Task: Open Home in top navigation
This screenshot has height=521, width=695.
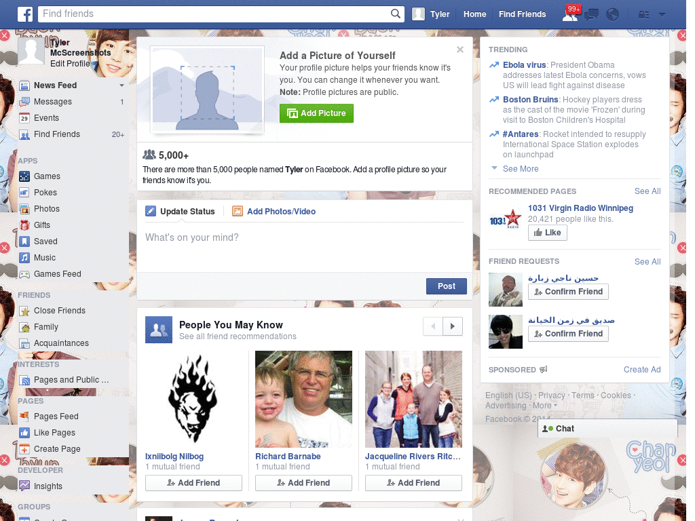Action: click(x=474, y=14)
